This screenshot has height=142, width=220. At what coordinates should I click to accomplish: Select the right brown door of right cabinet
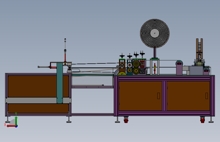[188, 96]
